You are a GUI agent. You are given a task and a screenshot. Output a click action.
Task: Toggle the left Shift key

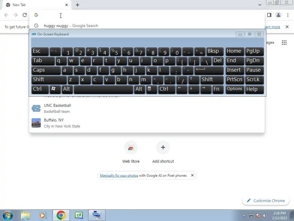pos(49,80)
